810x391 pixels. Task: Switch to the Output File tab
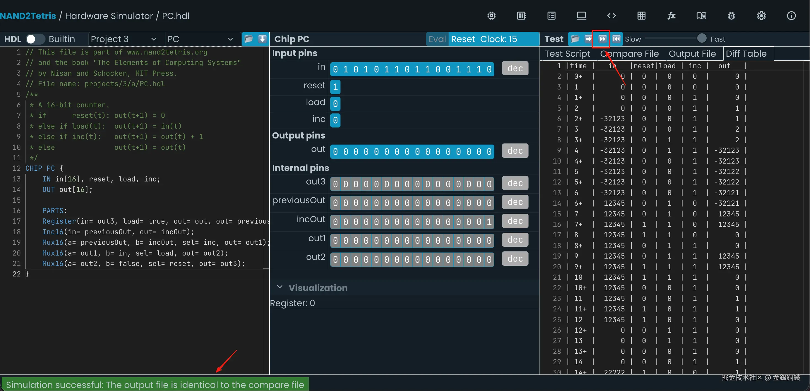click(692, 54)
